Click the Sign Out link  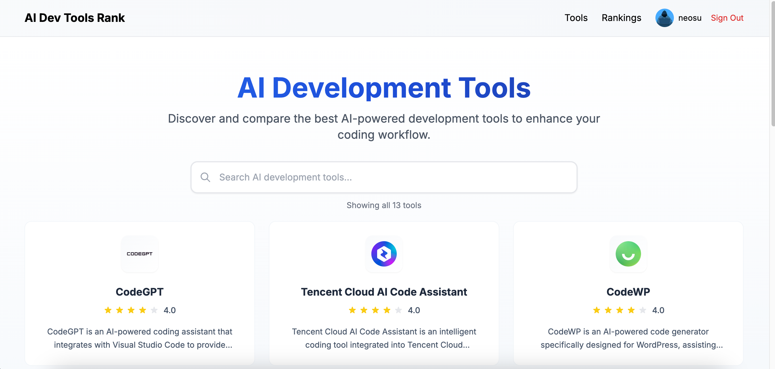[x=727, y=18]
